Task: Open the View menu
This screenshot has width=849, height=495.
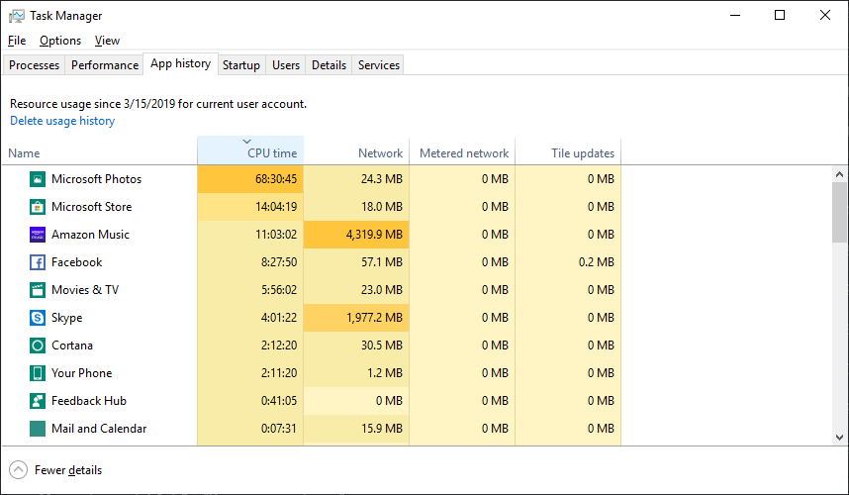Action: click(107, 41)
